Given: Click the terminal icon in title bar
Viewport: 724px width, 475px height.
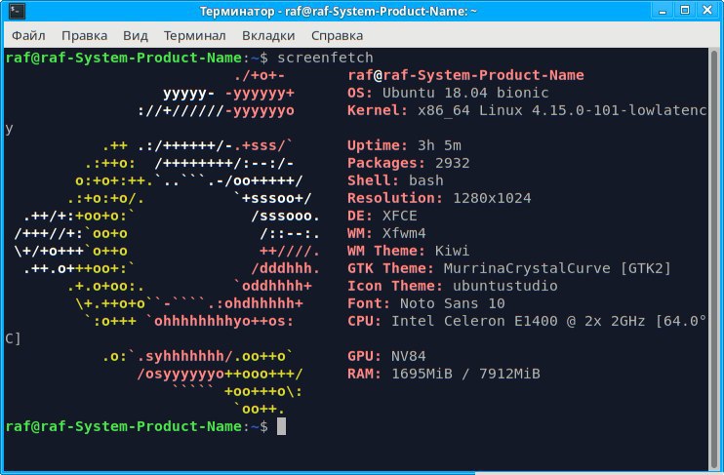Looking at the screenshot, I should 17,11.
